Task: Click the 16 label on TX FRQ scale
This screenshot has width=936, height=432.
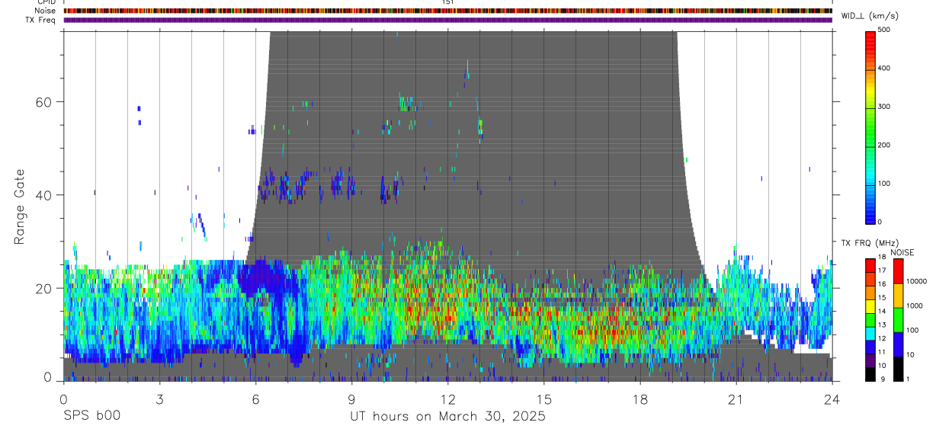Action: (x=881, y=283)
